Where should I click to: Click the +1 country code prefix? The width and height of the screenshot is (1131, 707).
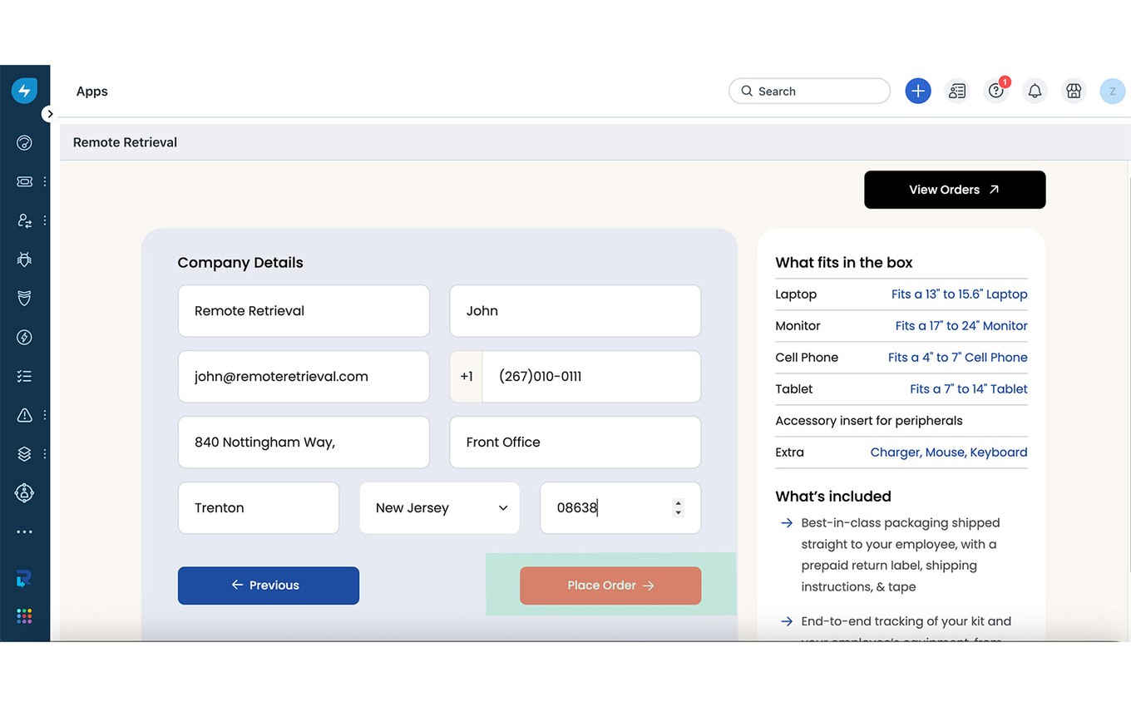click(x=467, y=377)
